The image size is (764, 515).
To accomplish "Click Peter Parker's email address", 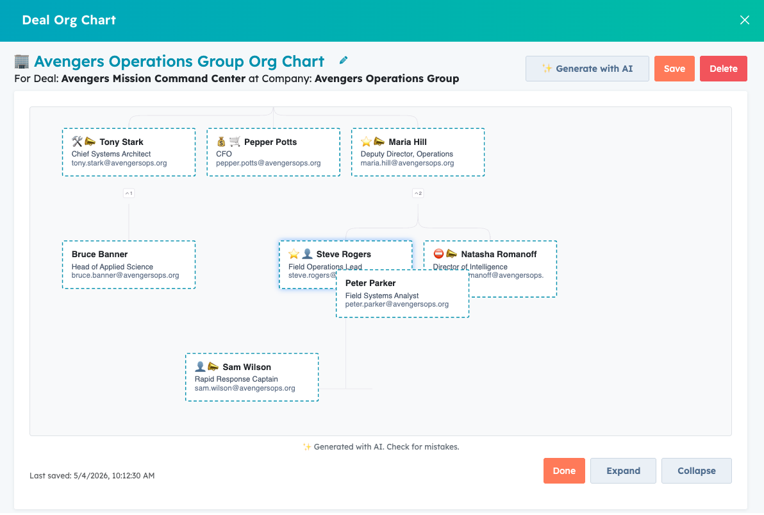I will [397, 304].
